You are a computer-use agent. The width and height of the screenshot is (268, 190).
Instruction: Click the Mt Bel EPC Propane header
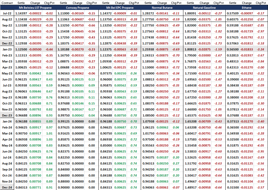point(120,8)
